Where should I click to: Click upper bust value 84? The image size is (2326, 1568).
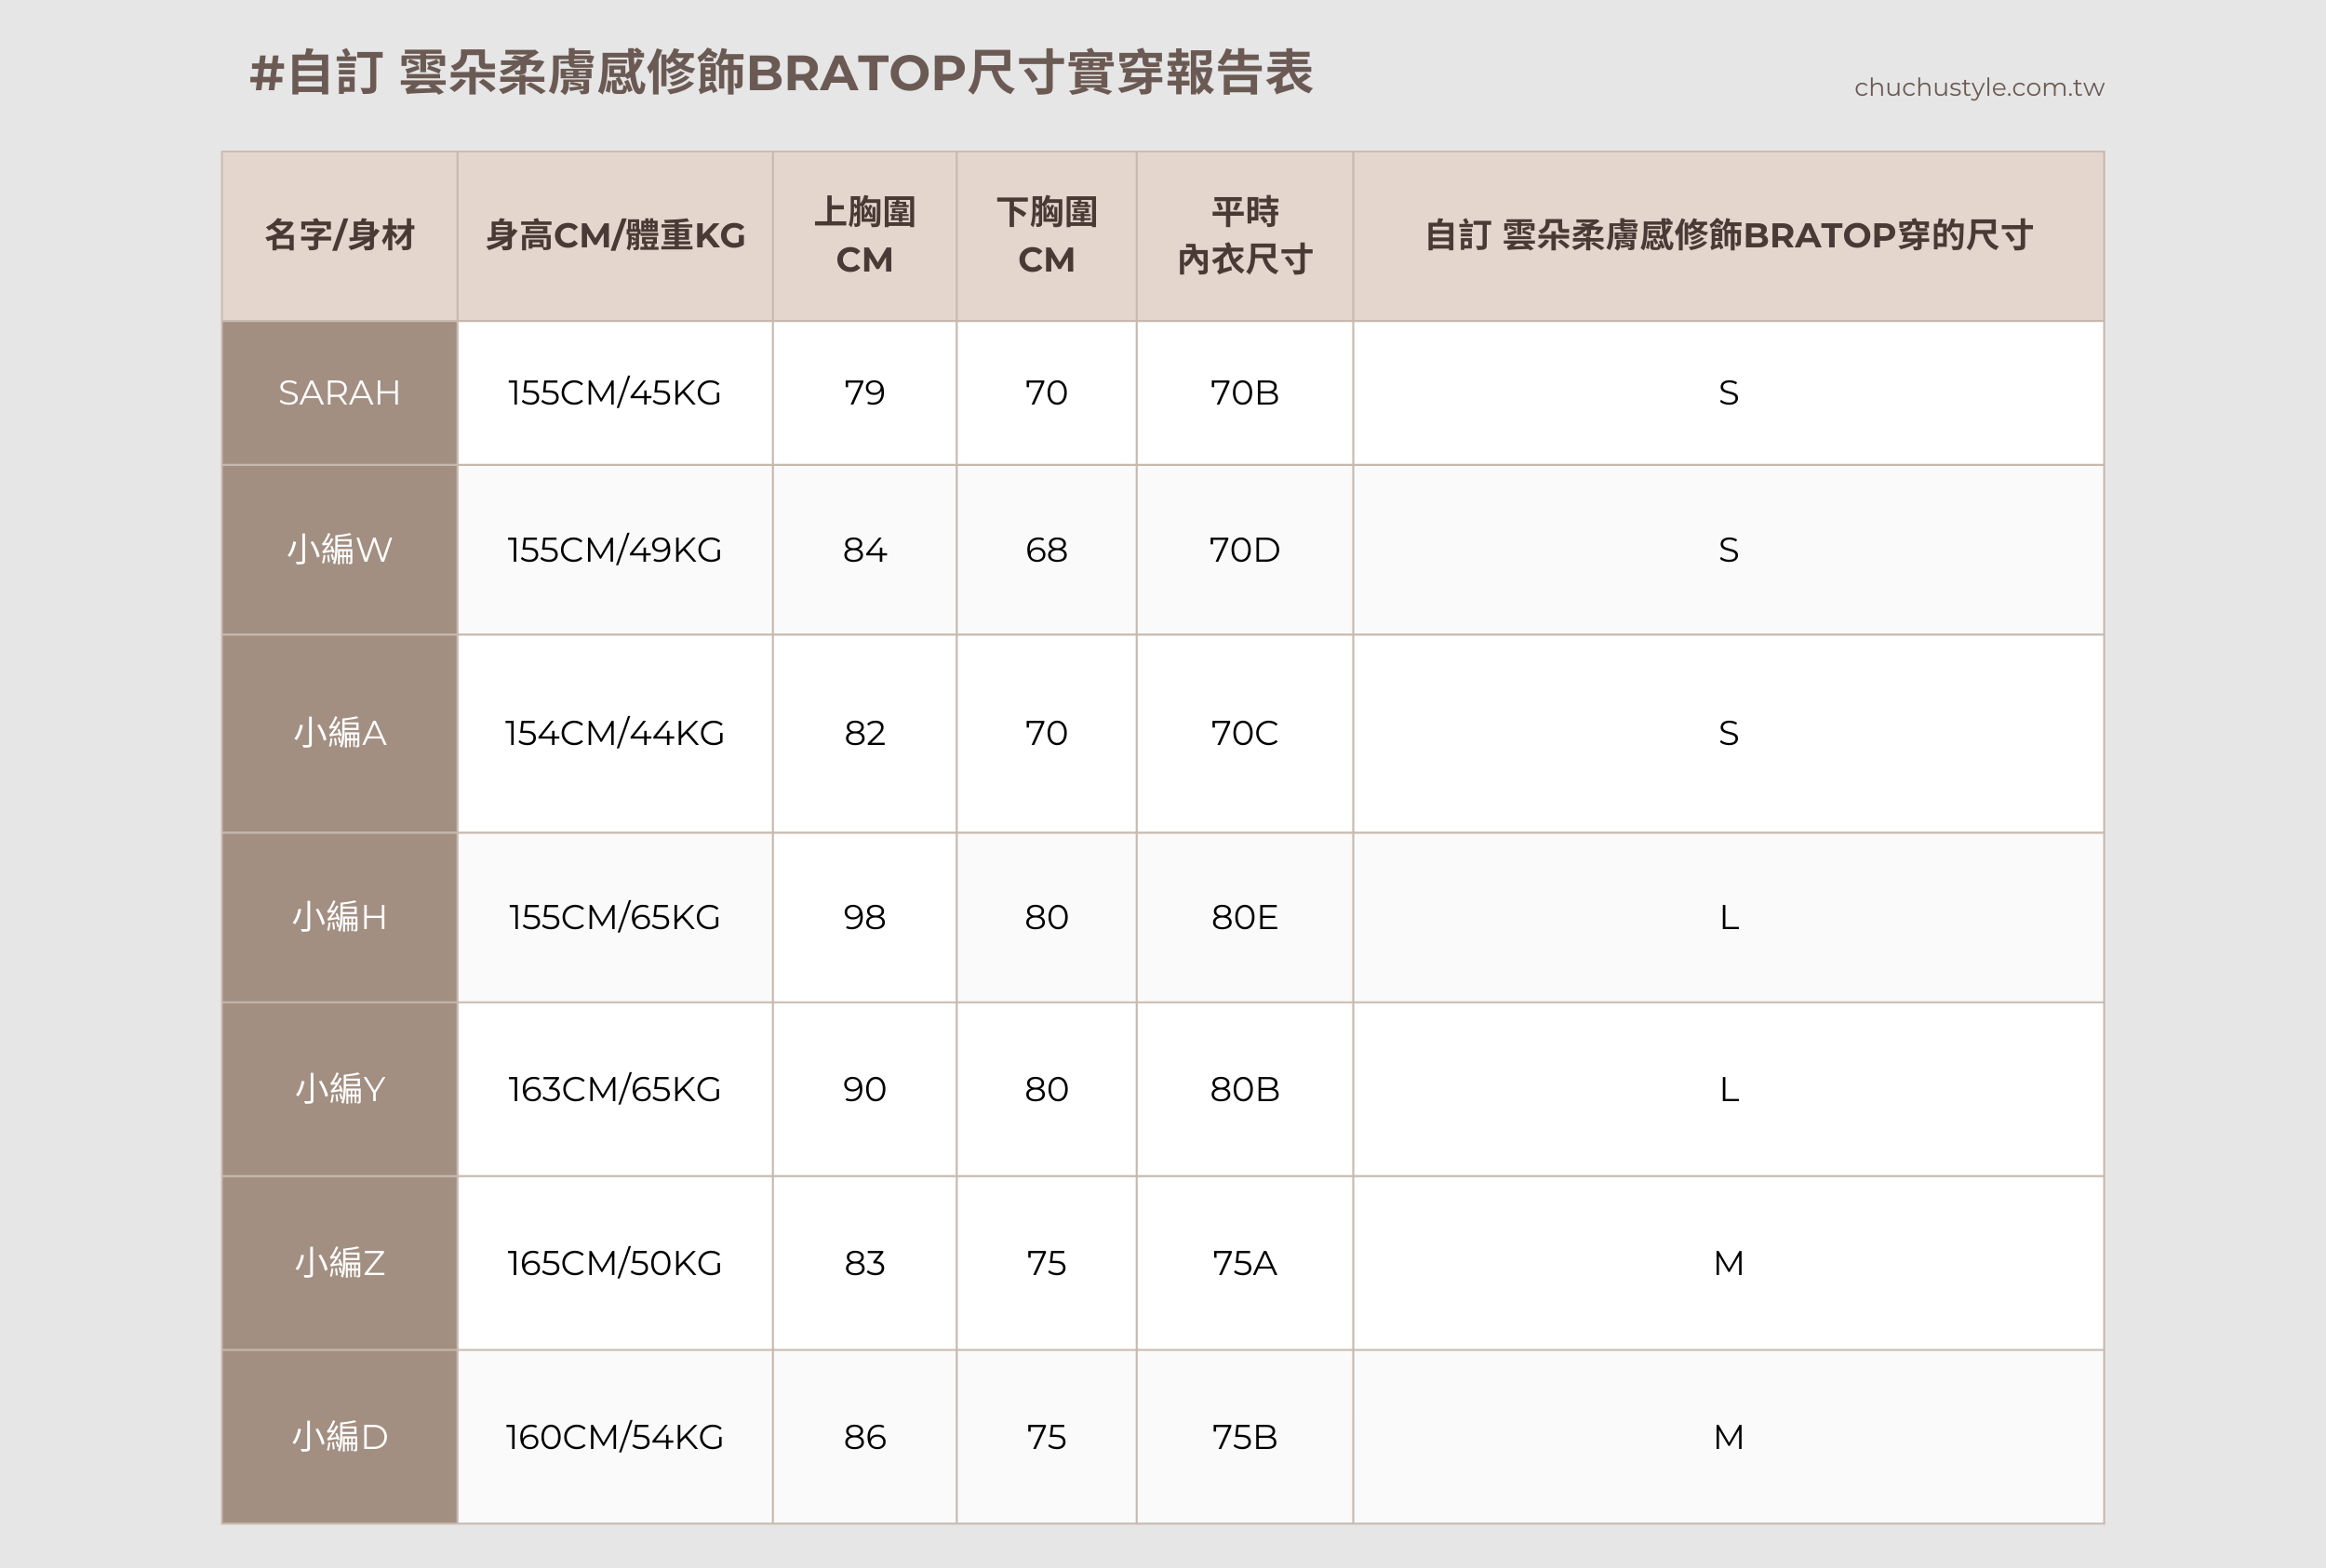[864, 550]
